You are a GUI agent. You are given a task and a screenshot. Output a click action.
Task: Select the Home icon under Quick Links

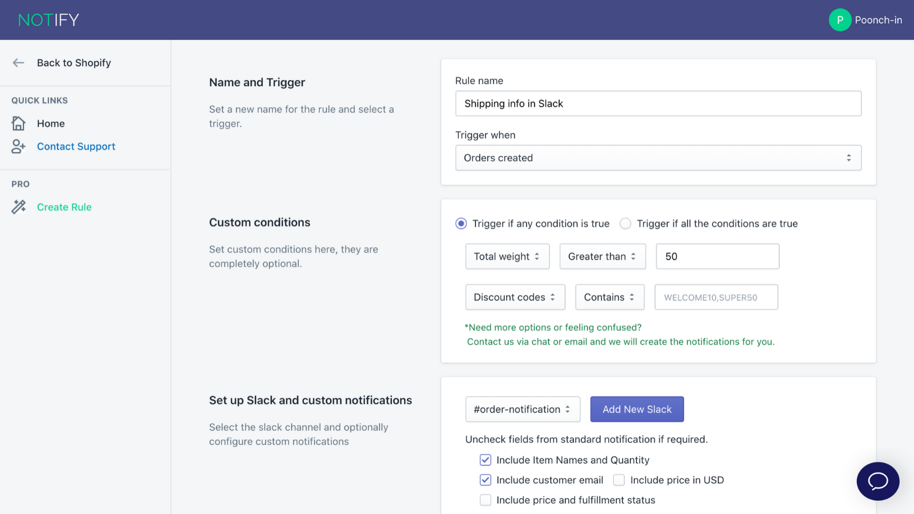(x=18, y=123)
